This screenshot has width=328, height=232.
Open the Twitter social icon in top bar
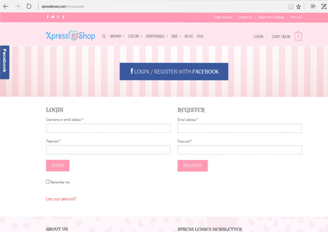coord(53,17)
